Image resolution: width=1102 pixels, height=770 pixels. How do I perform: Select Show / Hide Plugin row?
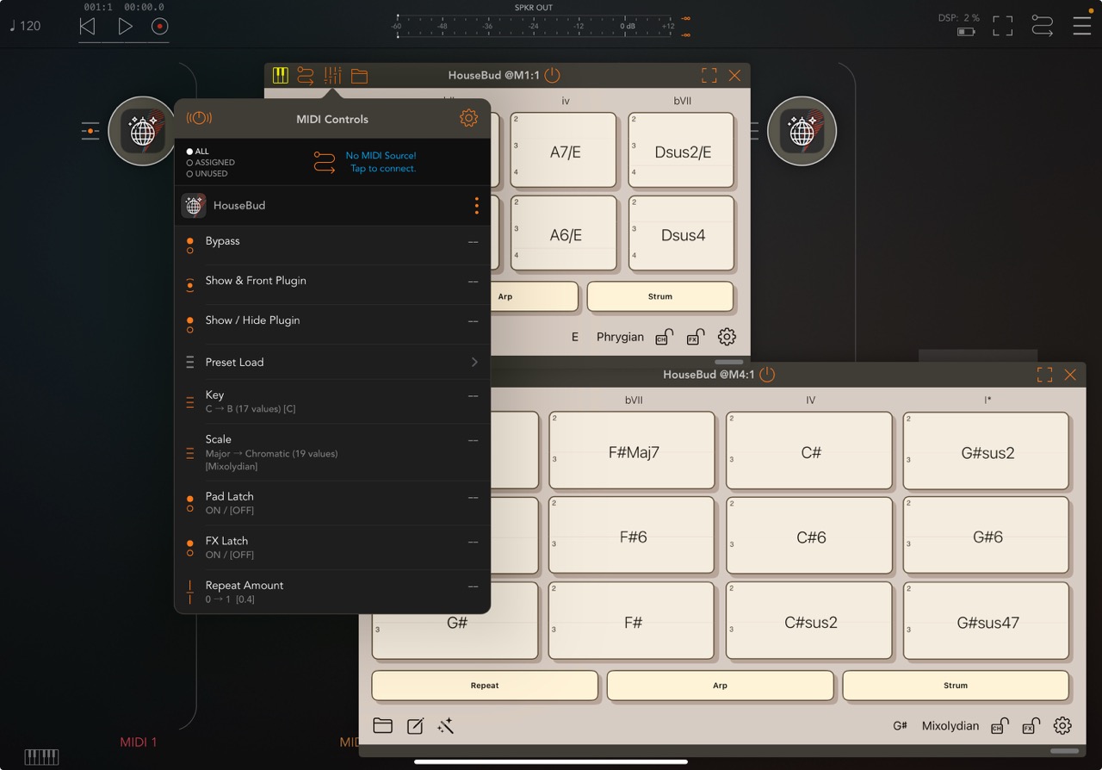tap(332, 324)
